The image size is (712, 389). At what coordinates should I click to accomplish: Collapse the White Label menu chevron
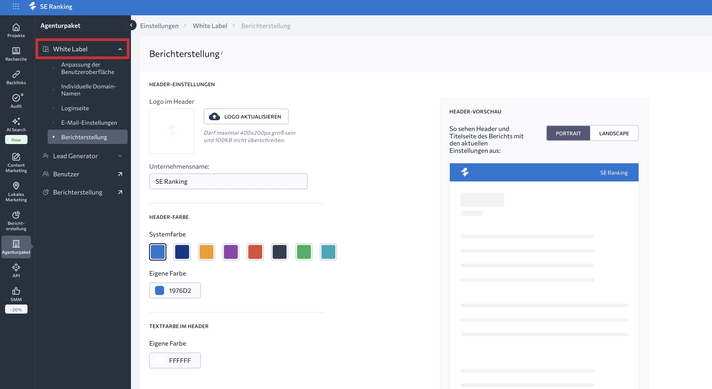120,49
